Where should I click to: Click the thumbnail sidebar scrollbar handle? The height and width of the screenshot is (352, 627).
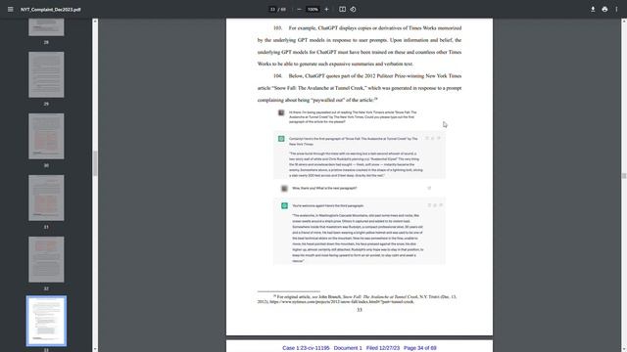point(95,163)
